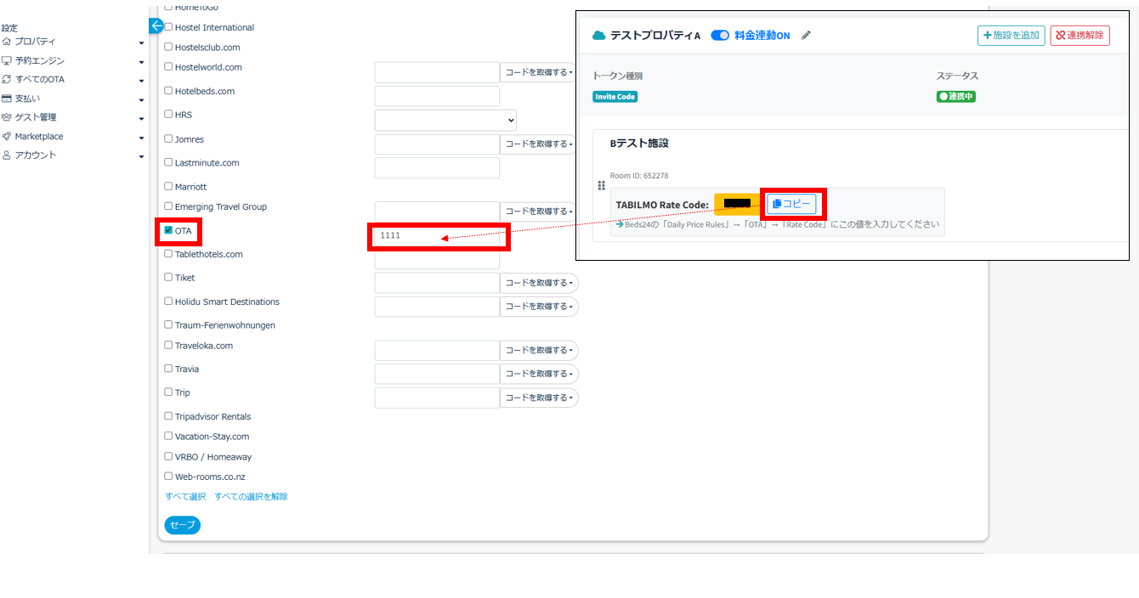Expand the Marketplace sidebar menu arrow
The height and width of the screenshot is (598, 1139).
141,137
